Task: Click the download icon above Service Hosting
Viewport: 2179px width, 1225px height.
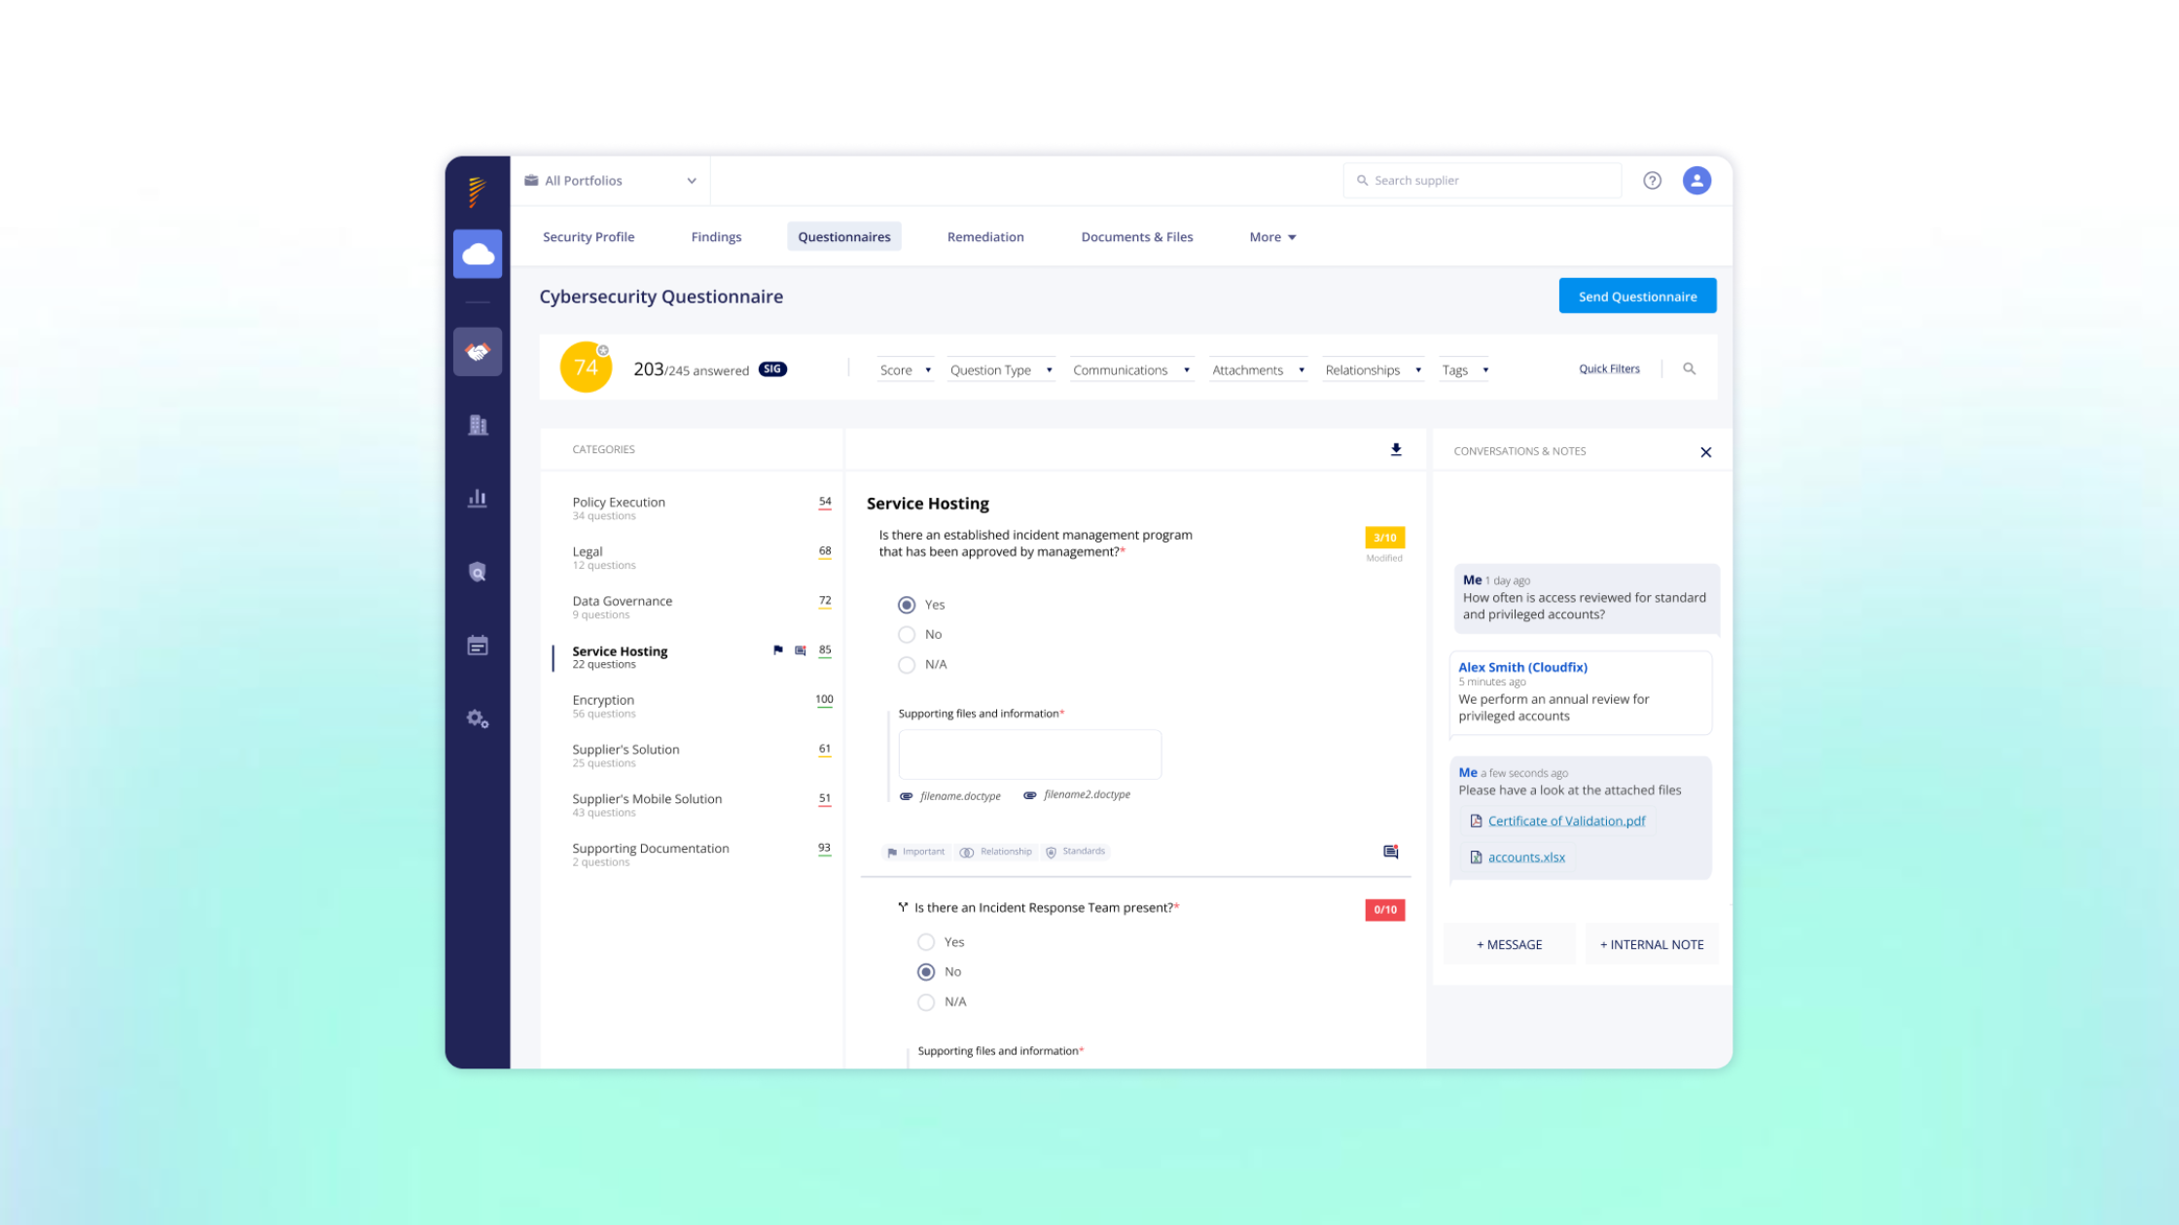Action: point(1396,449)
